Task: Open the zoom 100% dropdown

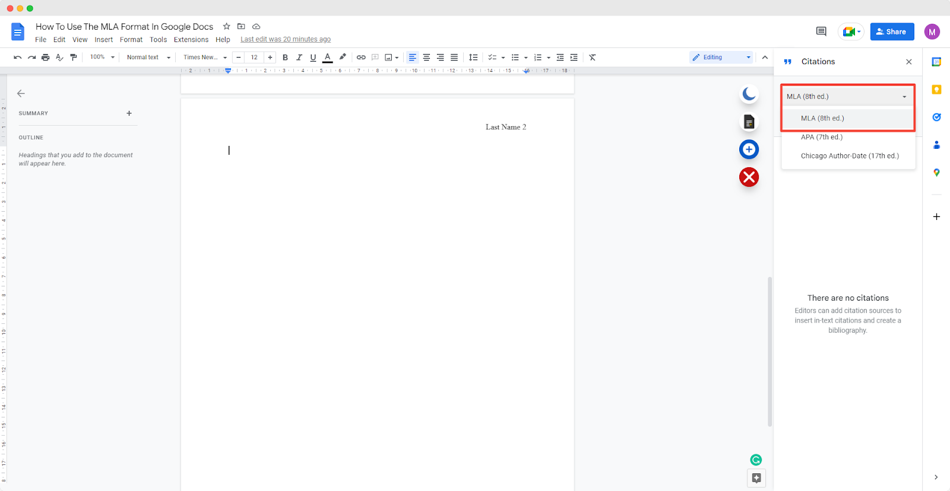Action: [102, 58]
